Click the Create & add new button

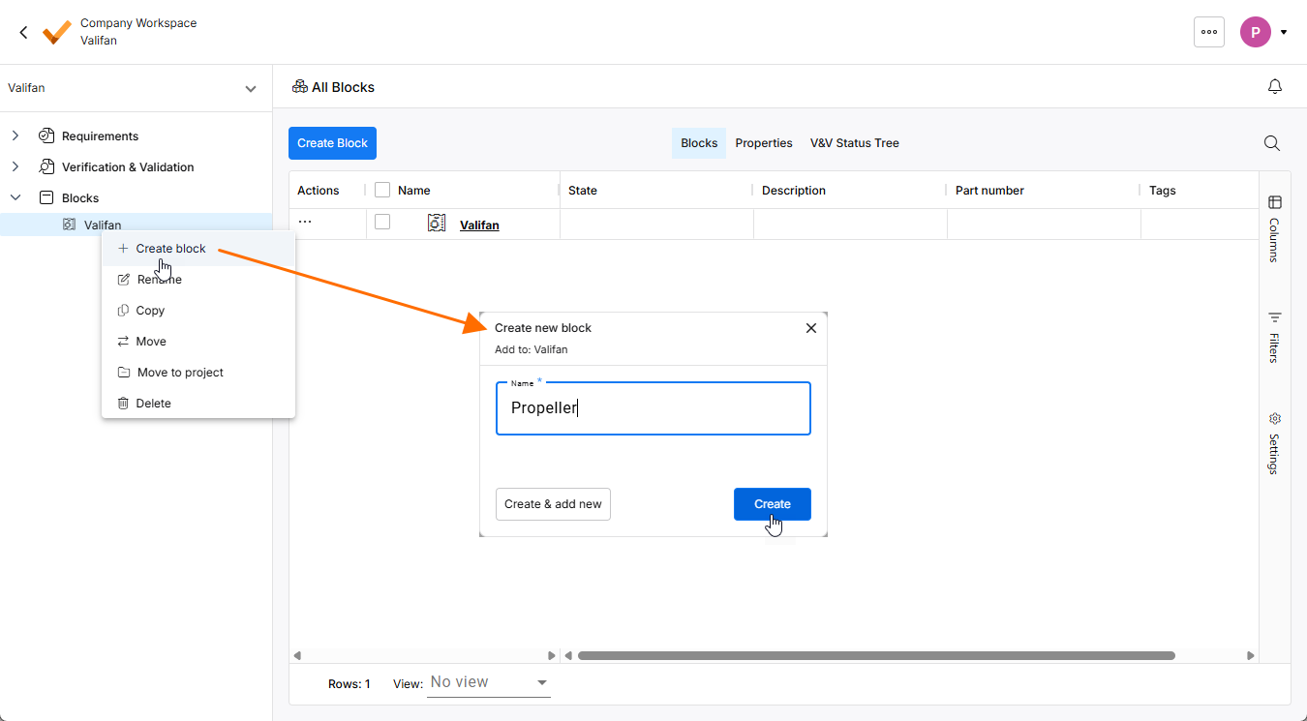(553, 504)
